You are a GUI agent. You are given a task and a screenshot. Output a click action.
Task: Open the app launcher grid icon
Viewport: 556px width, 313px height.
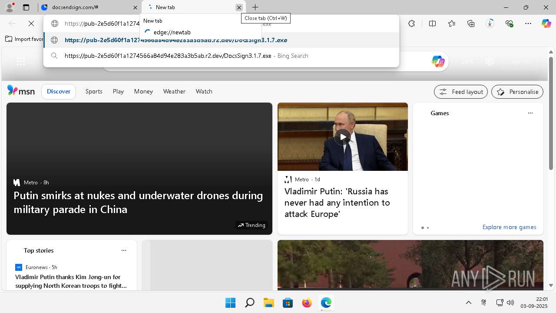[x=20, y=62]
